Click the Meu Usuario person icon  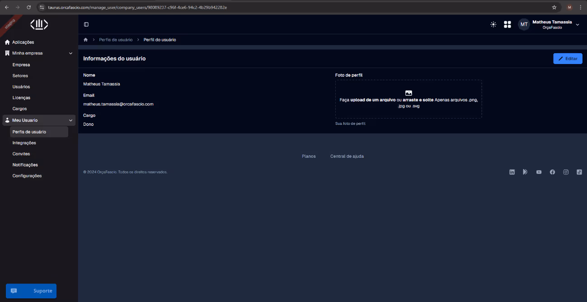click(7, 120)
